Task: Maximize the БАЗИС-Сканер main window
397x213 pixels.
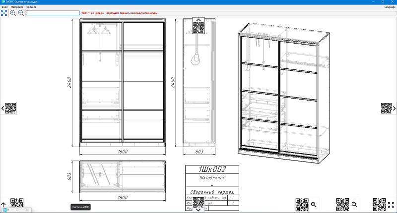Action: click(383, 1)
